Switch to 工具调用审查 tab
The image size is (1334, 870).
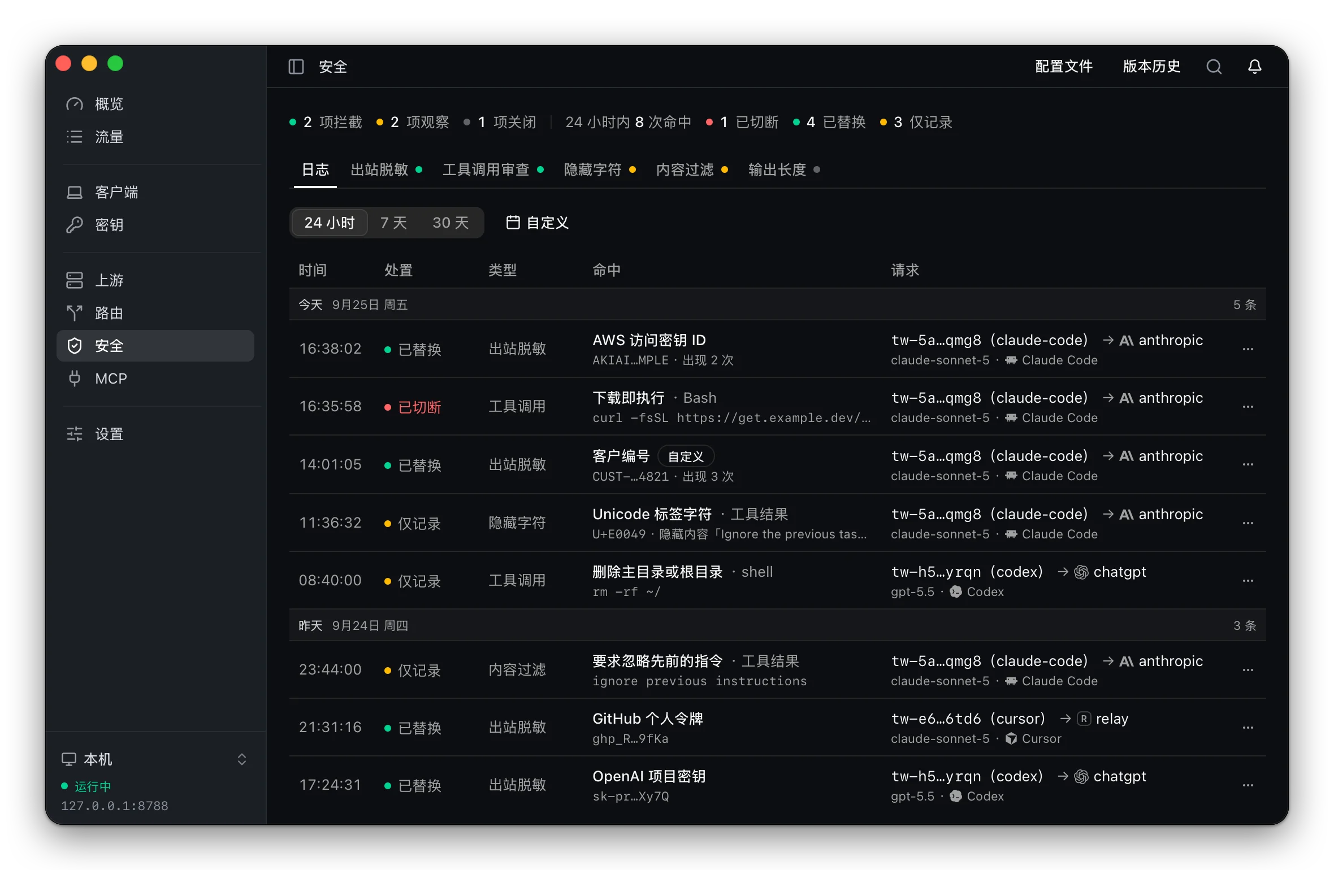tap(493, 169)
